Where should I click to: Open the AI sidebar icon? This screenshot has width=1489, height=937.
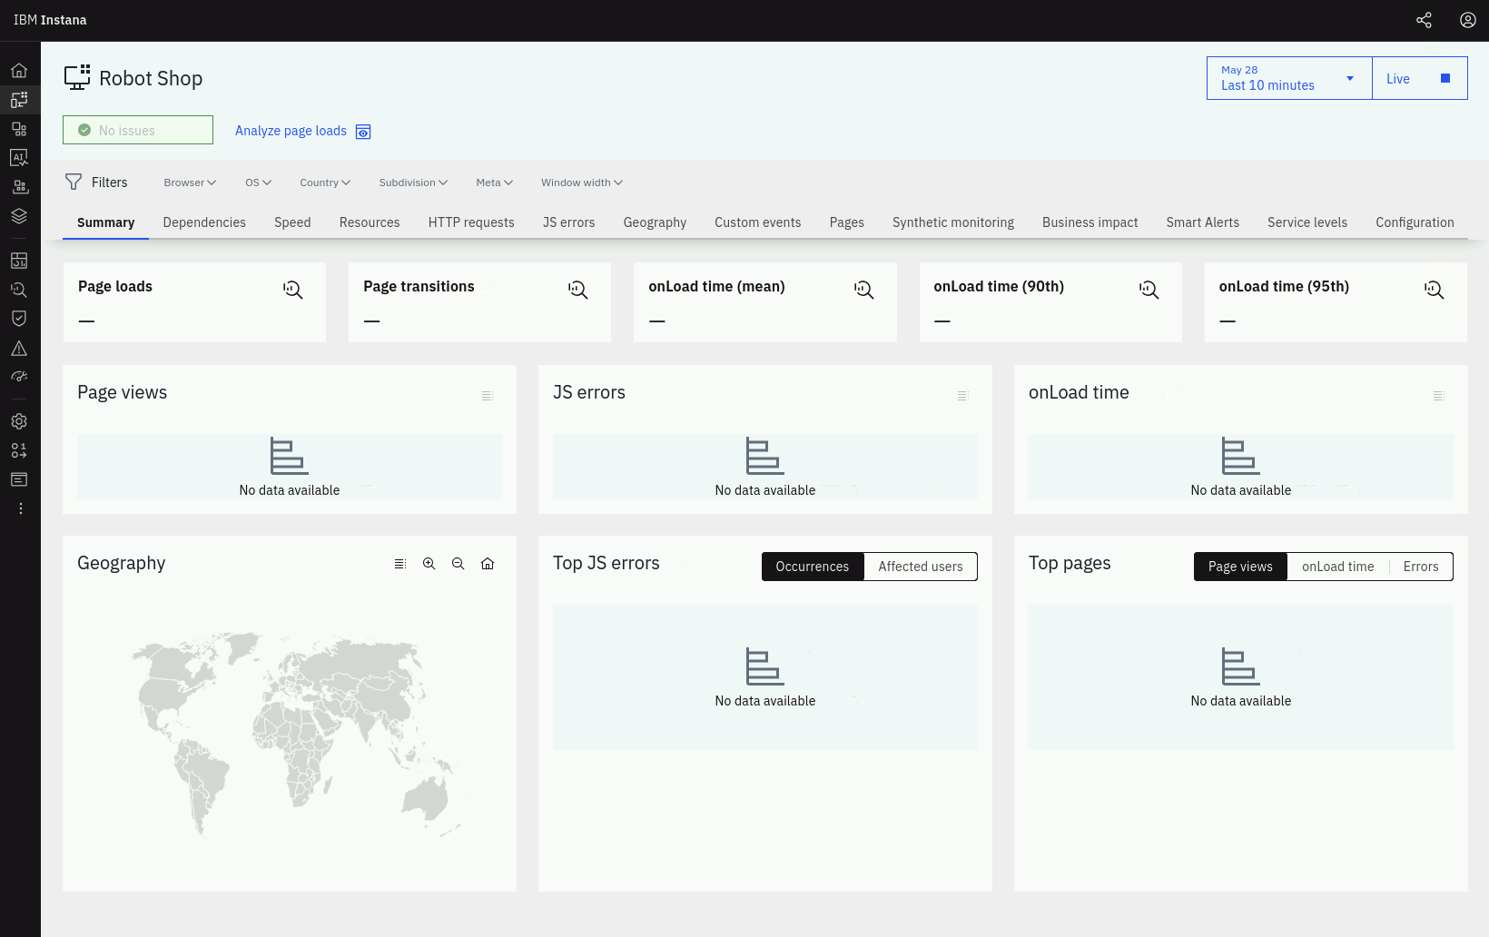tap(19, 158)
